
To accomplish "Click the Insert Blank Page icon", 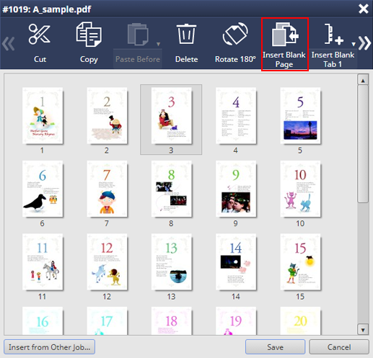I will [285, 34].
